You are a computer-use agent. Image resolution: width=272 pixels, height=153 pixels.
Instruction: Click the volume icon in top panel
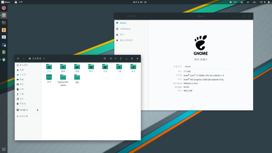point(265,2)
